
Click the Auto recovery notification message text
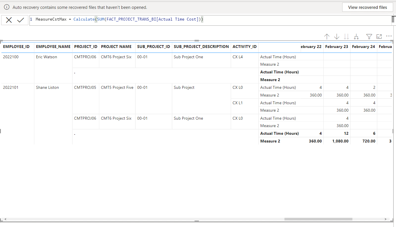(80, 7)
